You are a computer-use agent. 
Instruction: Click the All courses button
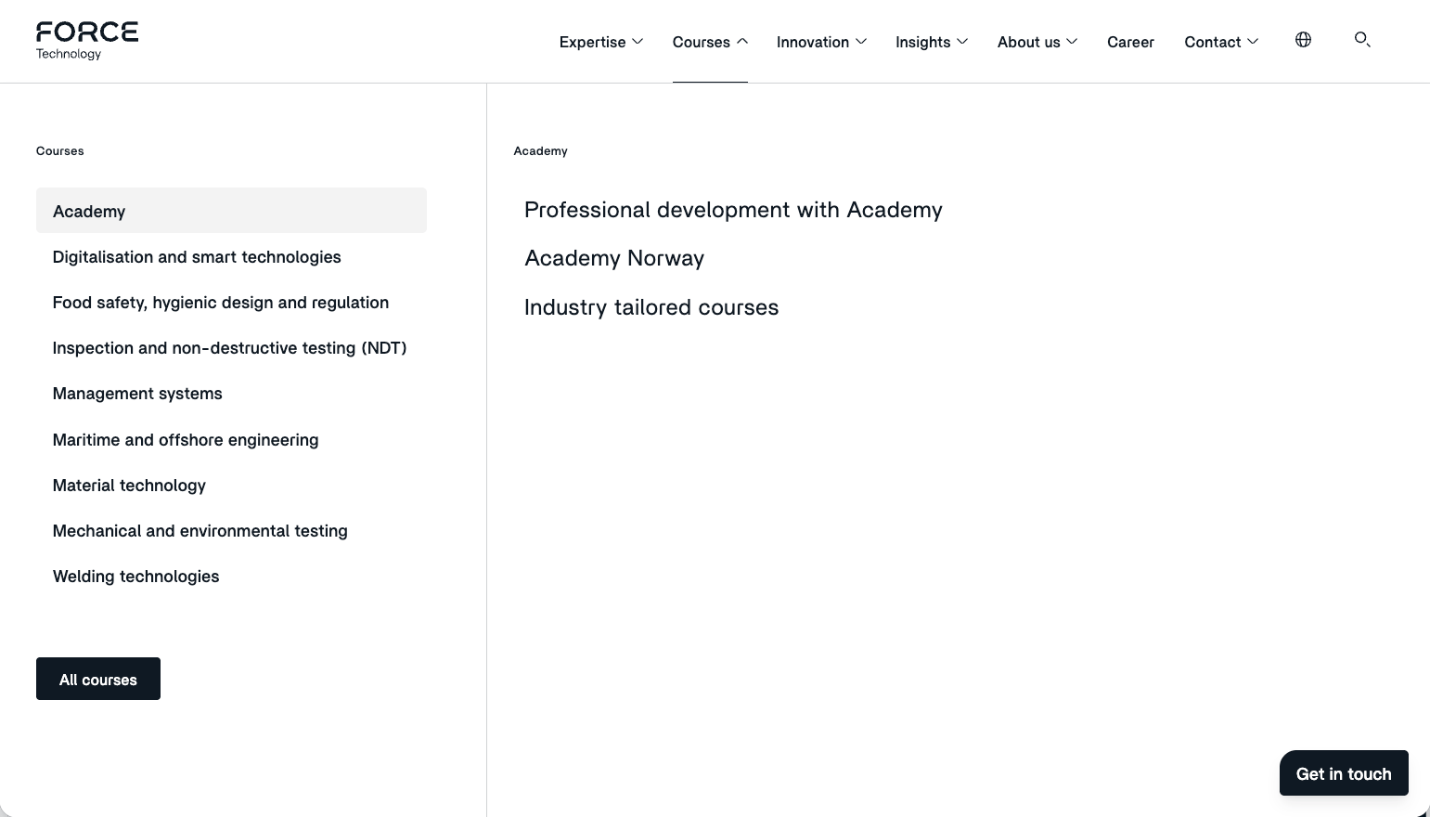(98, 679)
